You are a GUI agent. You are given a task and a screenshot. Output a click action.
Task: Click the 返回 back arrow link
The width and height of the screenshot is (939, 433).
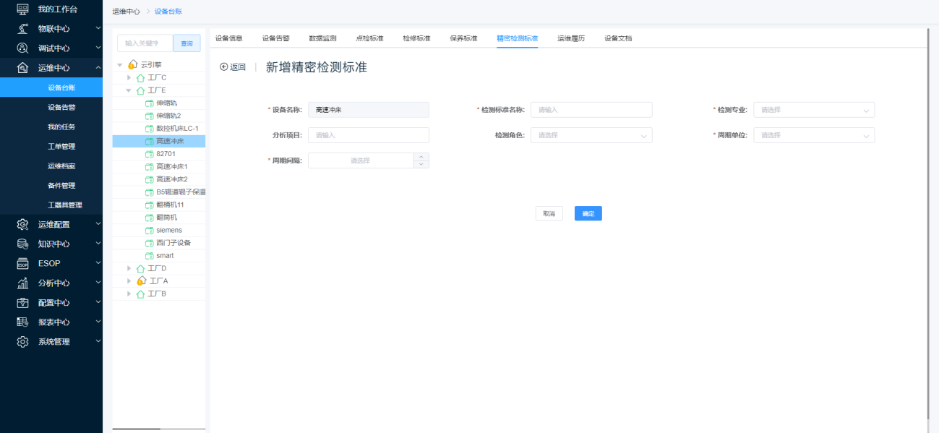(x=233, y=67)
